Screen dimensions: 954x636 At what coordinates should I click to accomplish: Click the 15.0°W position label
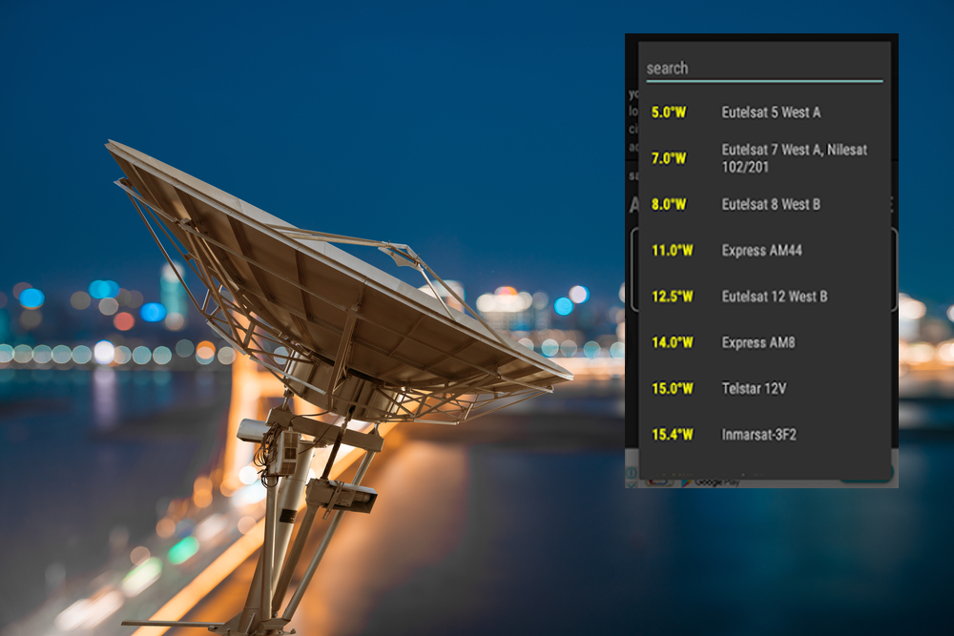click(x=673, y=388)
